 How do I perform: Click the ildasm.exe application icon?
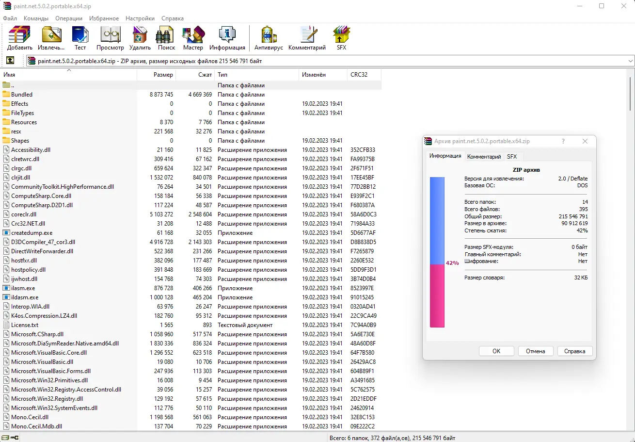click(x=6, y=297)
